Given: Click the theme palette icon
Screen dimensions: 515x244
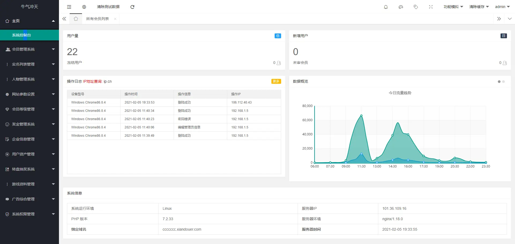Looking at the screenshot, I should click(401, 7).
